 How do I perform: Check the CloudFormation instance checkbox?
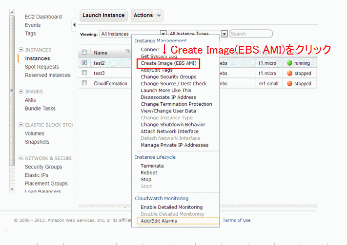click(x=84, y=83)
